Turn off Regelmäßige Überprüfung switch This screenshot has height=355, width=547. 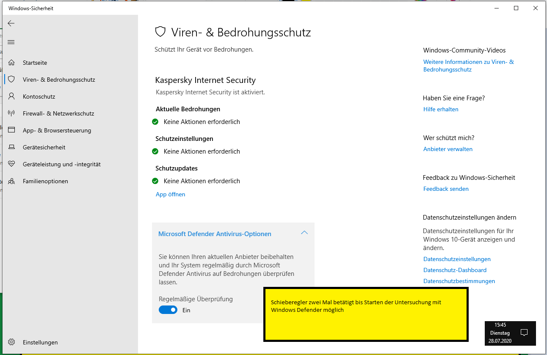pos(168,310)
